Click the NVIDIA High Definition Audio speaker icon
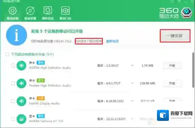 coord(21,65)
